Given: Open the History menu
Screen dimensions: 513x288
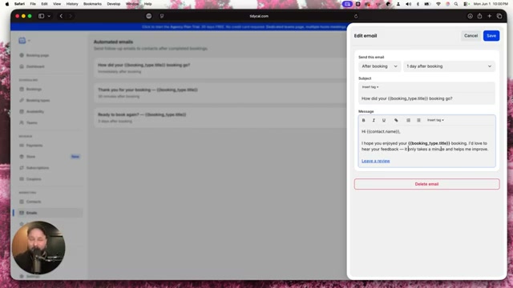Looking at the screenshot, I should click(72, 4).
